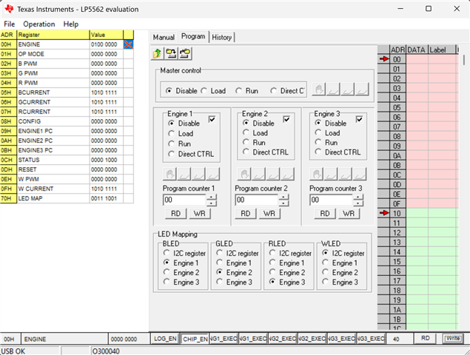Select Master control Direct CTRL option
This screenshot has height=355, width=470.
(287, 91)
